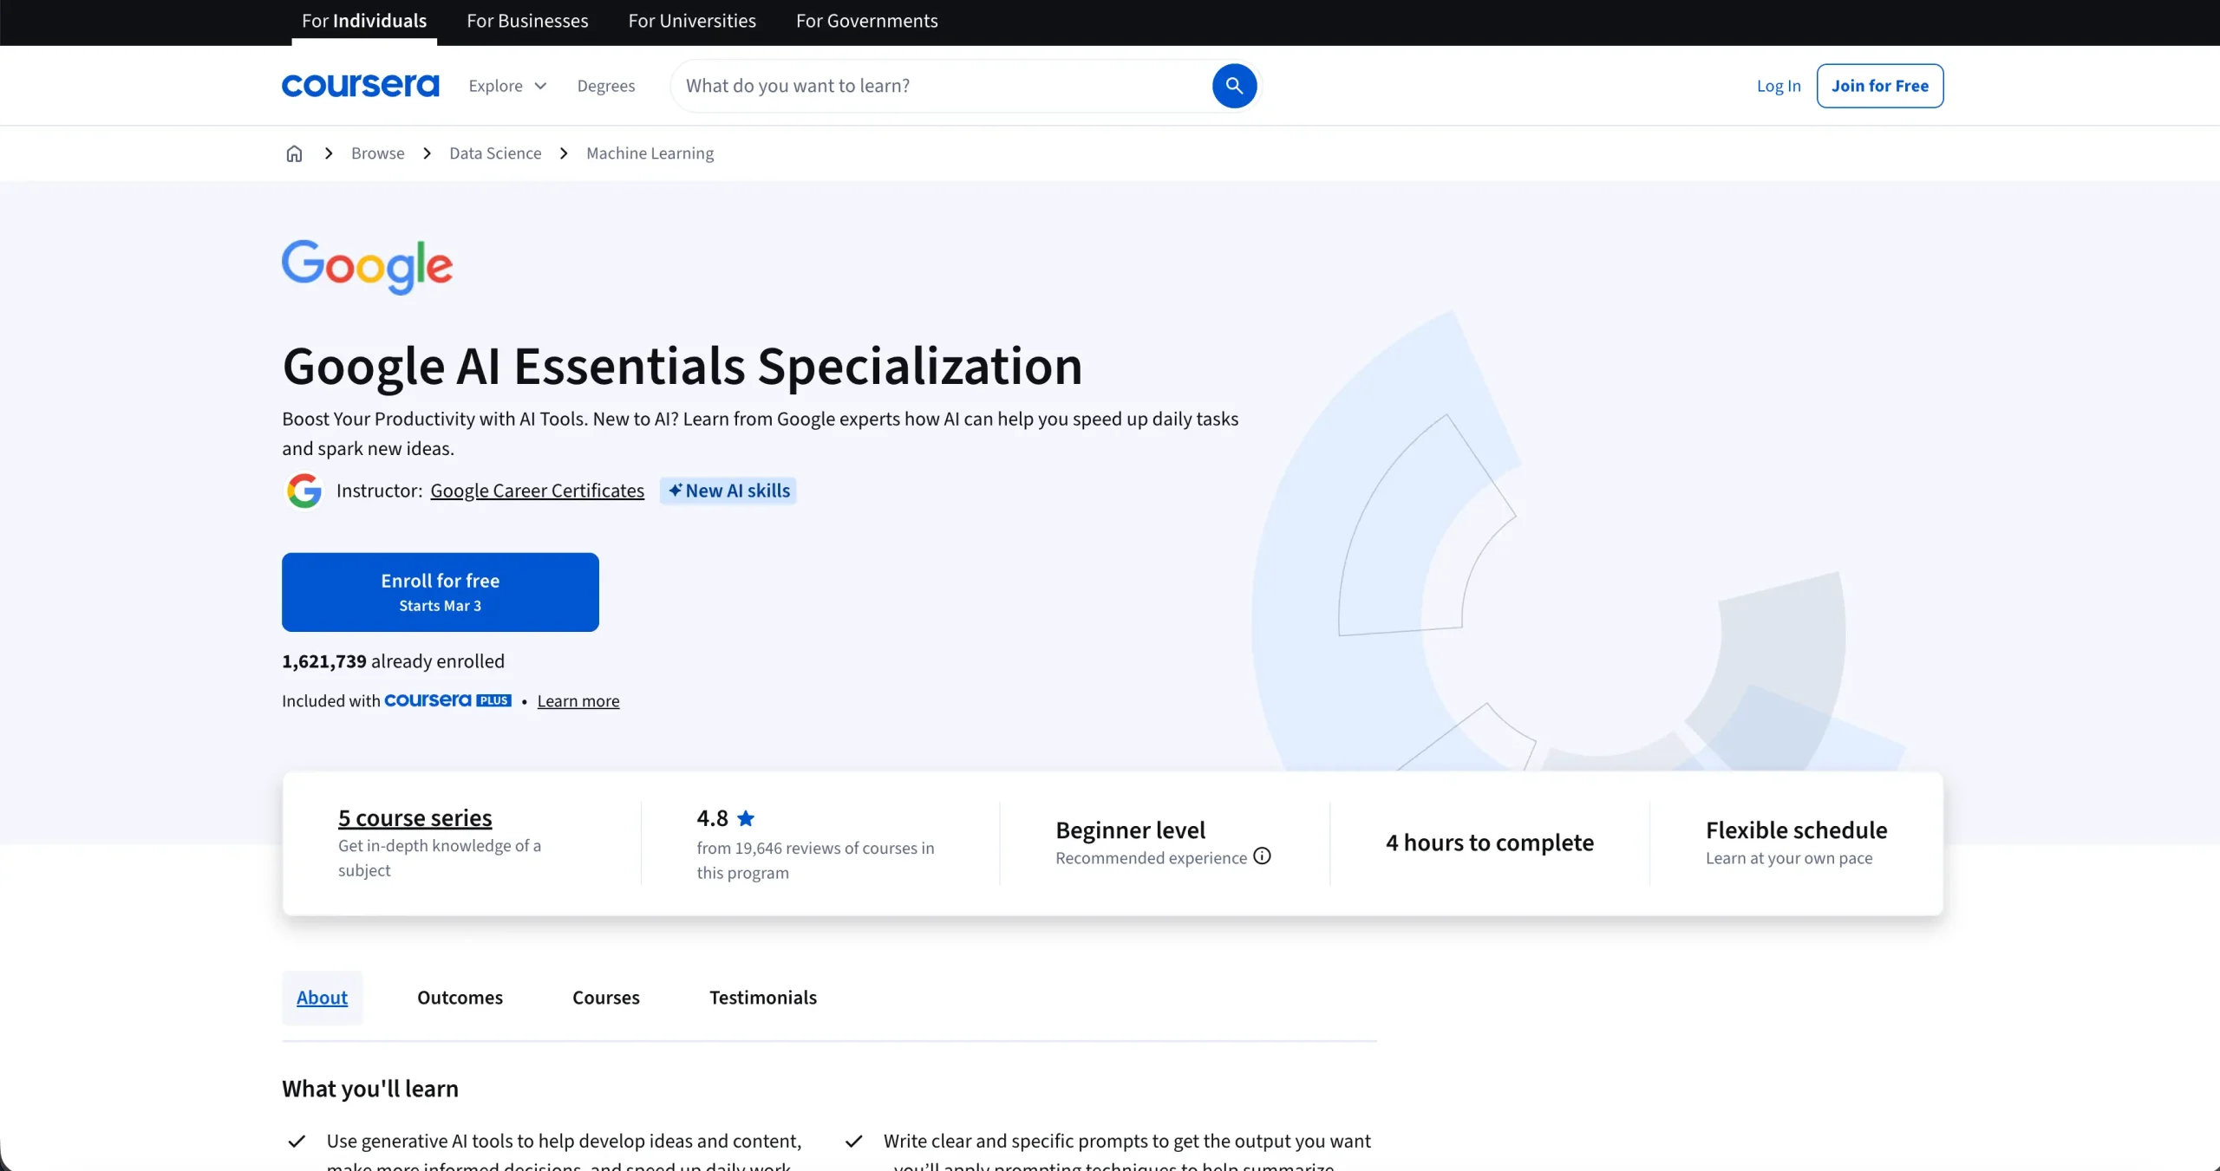Open the Browse breadcrumb link

(378, 153)
